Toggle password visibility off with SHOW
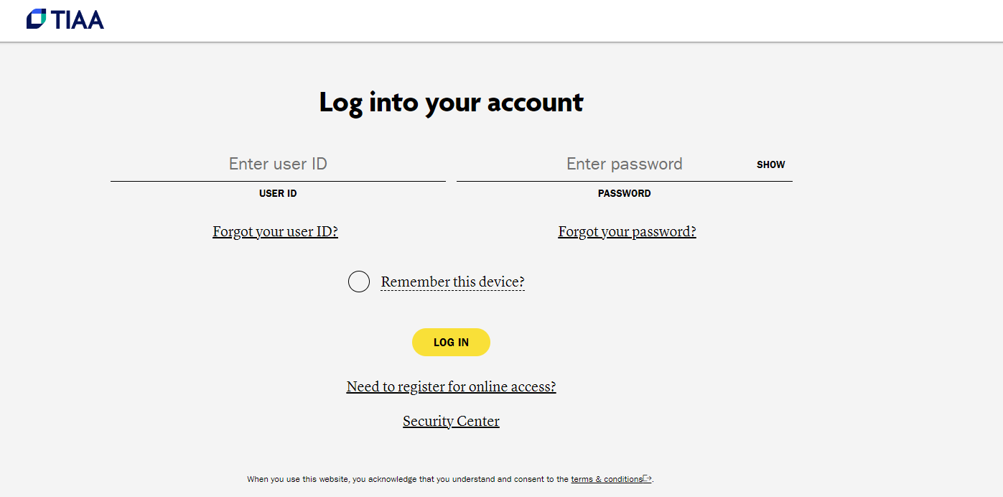 (x=770, y=164)
